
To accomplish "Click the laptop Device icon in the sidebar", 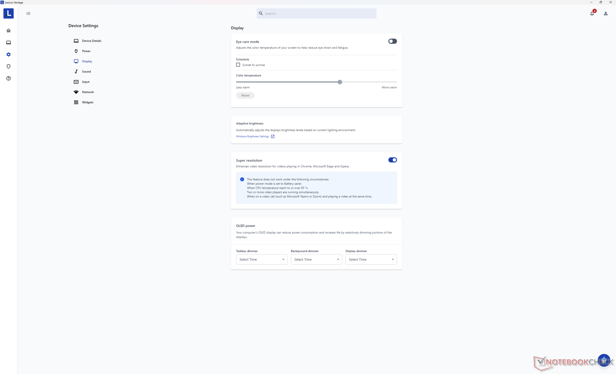I will coord(9,43).
